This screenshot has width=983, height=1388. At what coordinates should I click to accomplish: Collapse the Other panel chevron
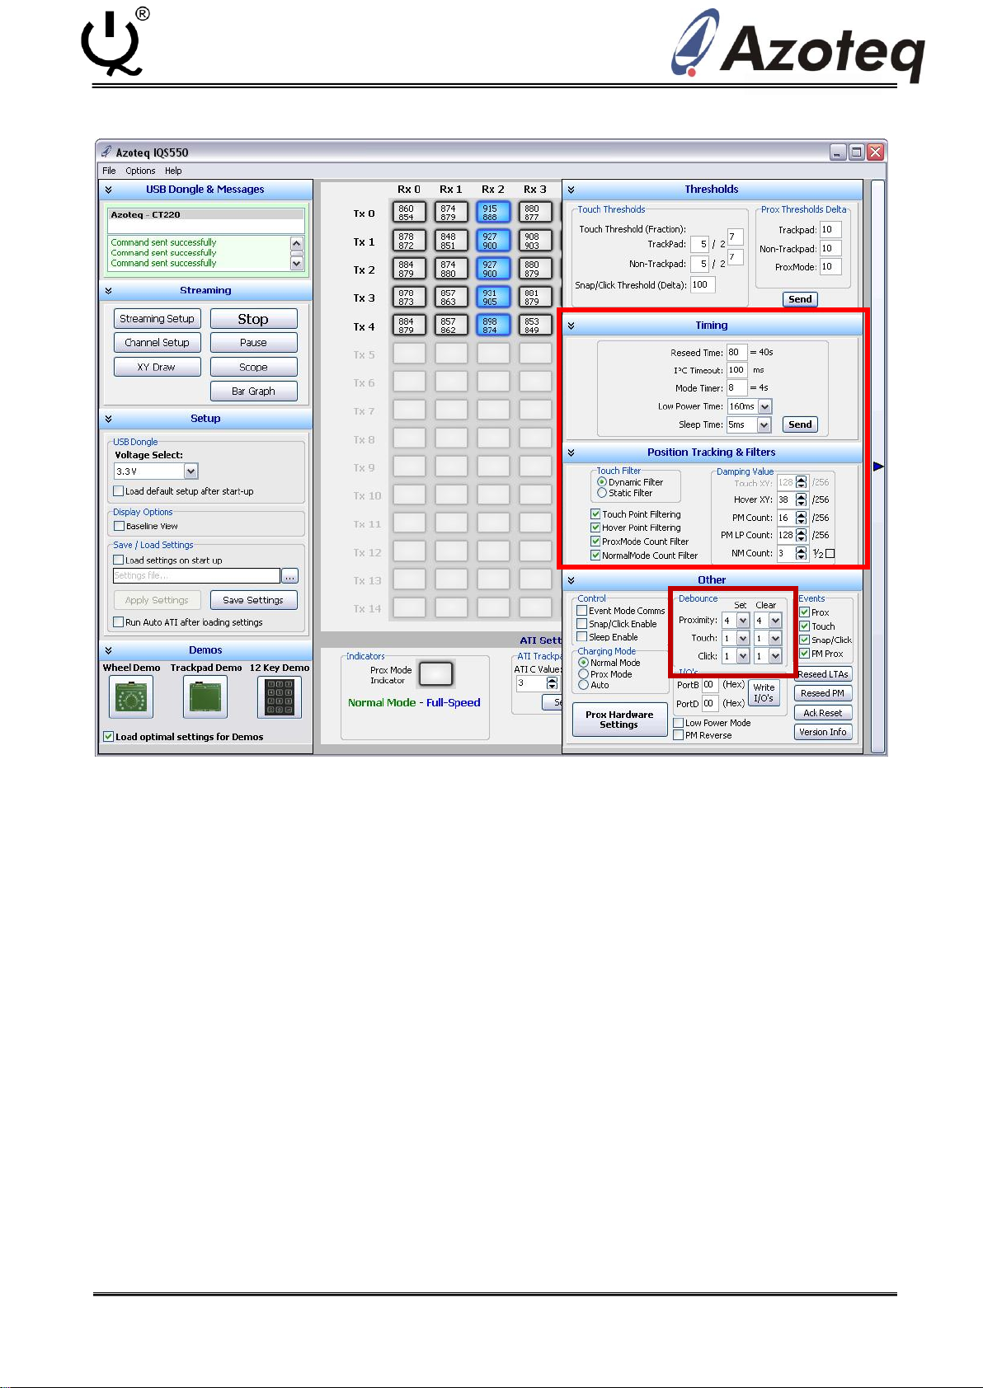[x=571, y=580]
